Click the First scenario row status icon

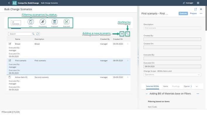coord(10,60)
